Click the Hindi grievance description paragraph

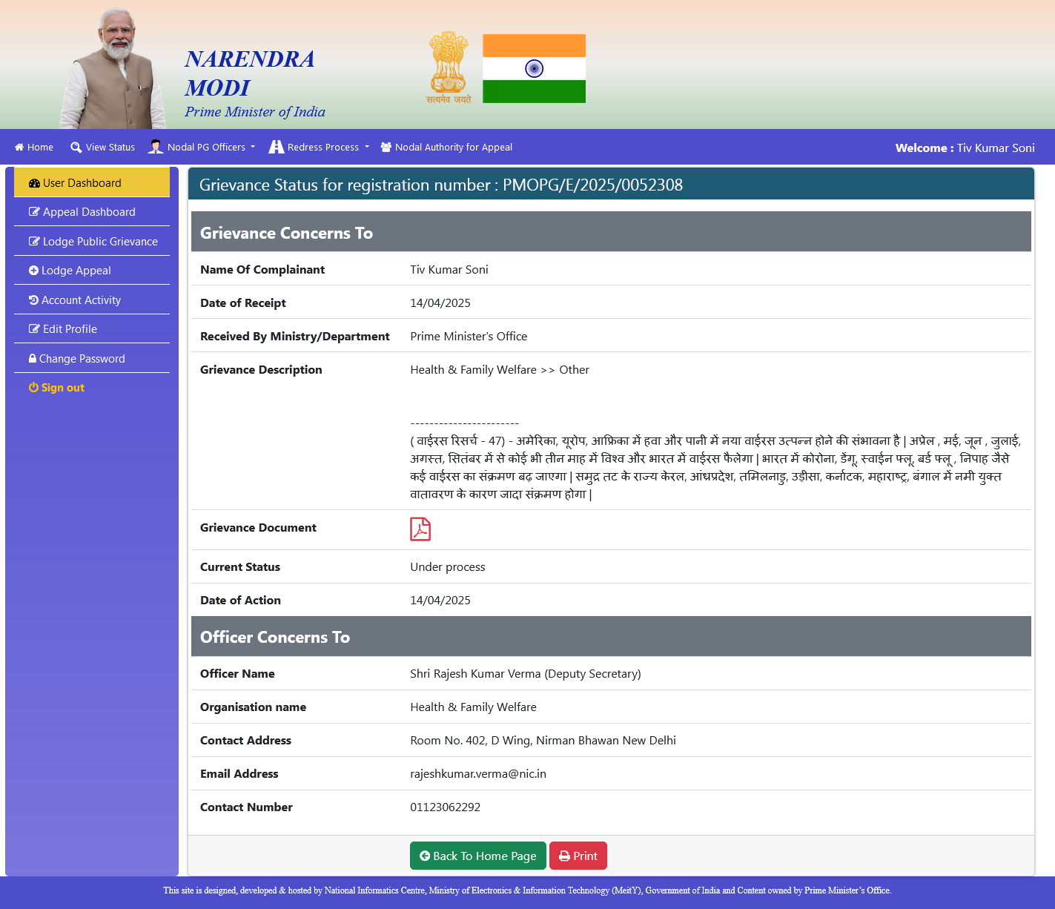point(715,468)
